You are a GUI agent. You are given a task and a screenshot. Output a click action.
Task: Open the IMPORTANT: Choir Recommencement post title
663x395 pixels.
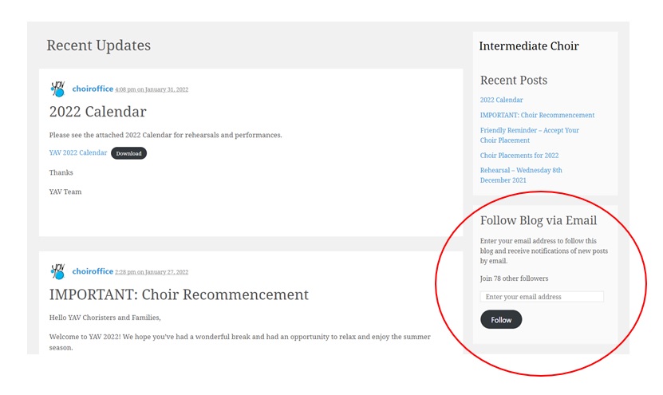tap(179, 294)
